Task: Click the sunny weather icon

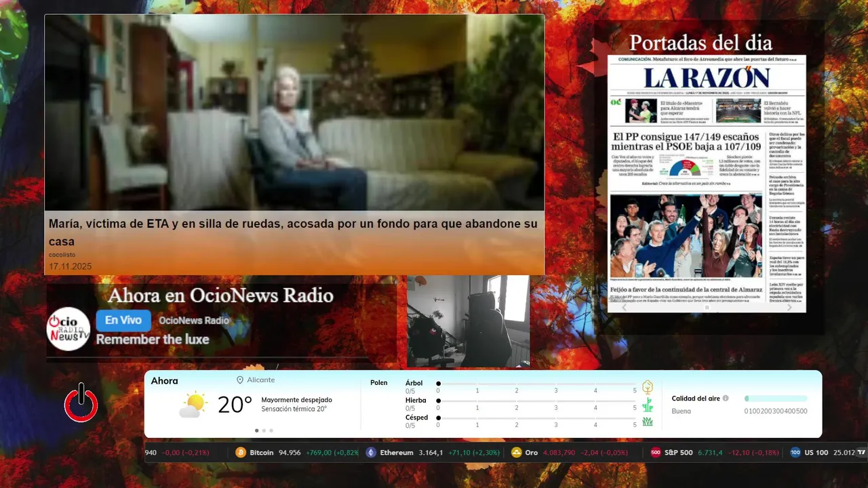Action: pos(193,405)
